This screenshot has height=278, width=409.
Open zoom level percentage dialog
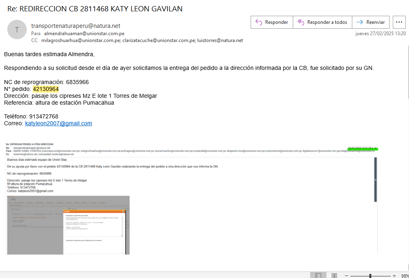(x=404, y=276)
